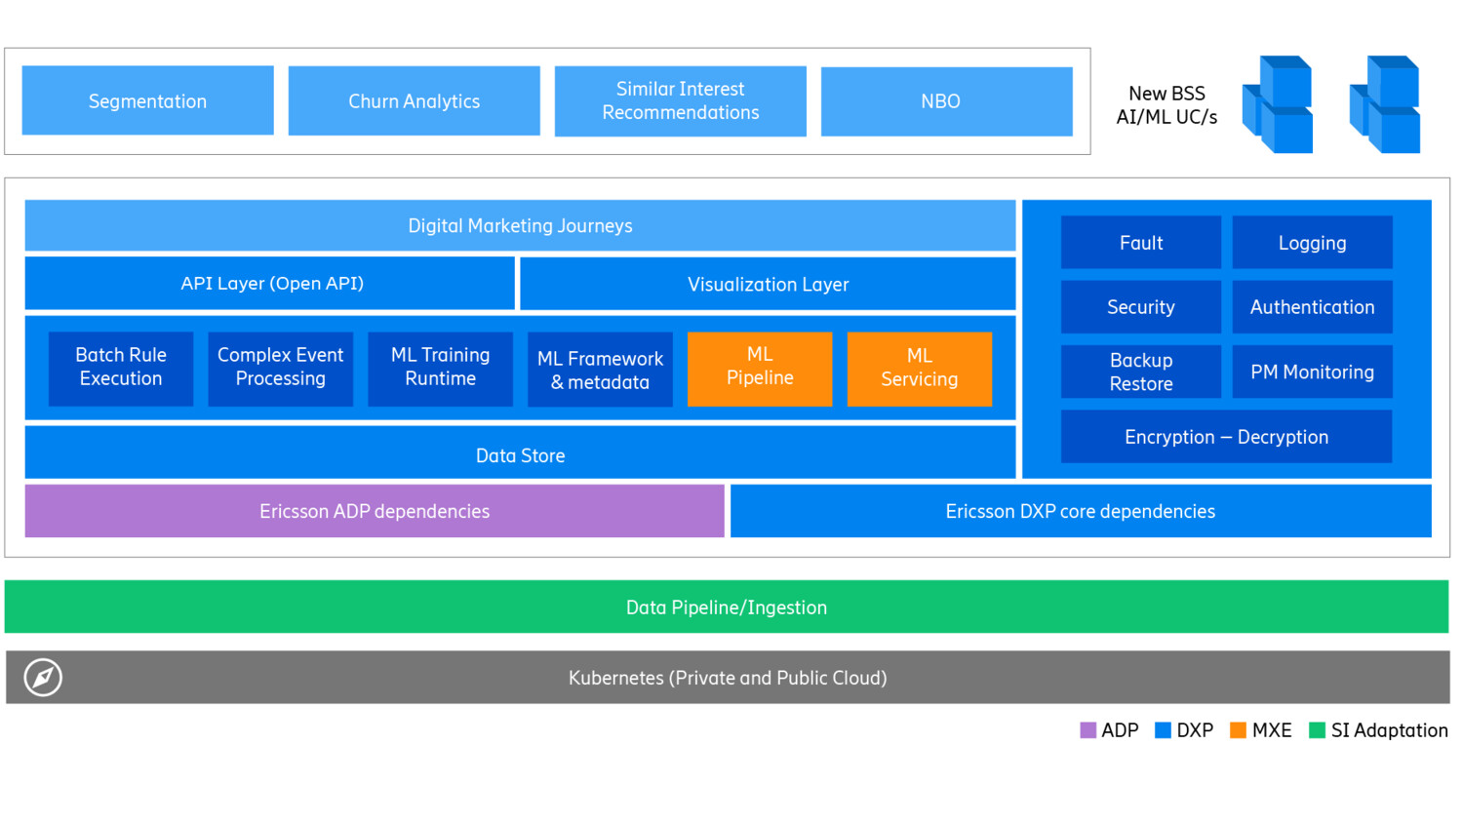Open the Digital Marketing Journeys bar

point(520,225)
